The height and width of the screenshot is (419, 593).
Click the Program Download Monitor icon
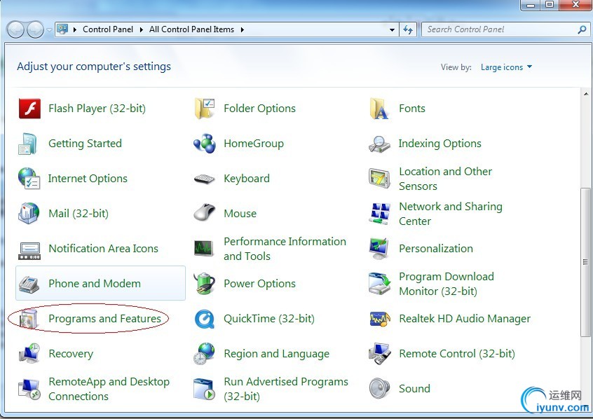(x=379, y=284)
